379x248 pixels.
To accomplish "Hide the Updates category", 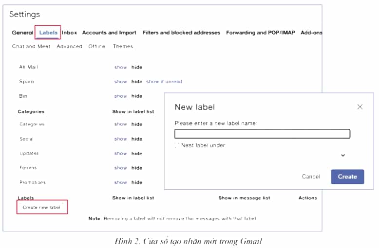I will pos(137,154).
